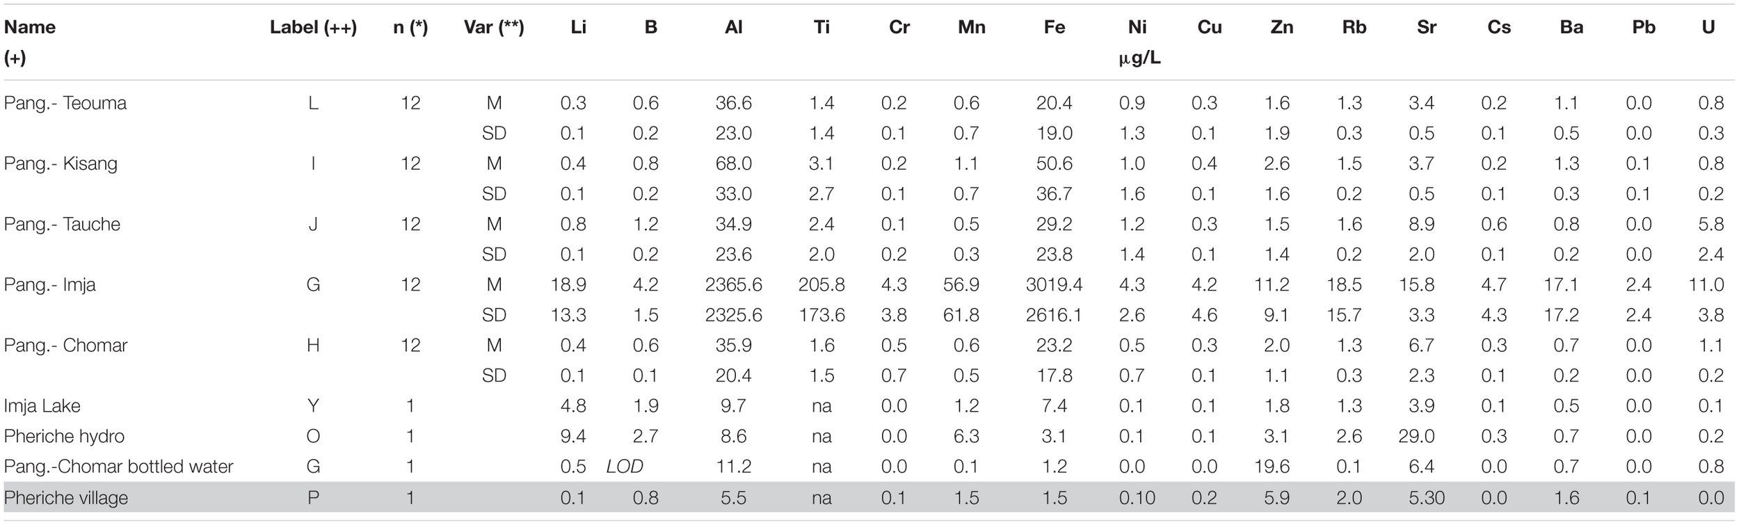Select the Pang.- Imja row name
Image resolution: width=1739 pixels, height=525 pixels.
[x=50, y=284]
